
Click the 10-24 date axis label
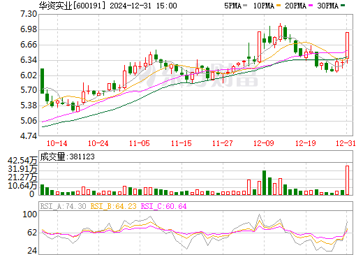[98, 143]
